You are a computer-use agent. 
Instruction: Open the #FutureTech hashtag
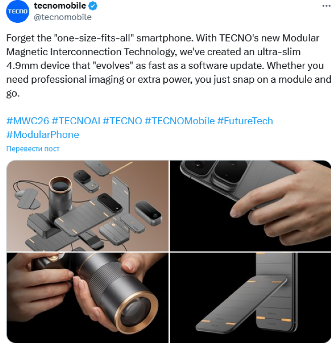click(245, 121)
